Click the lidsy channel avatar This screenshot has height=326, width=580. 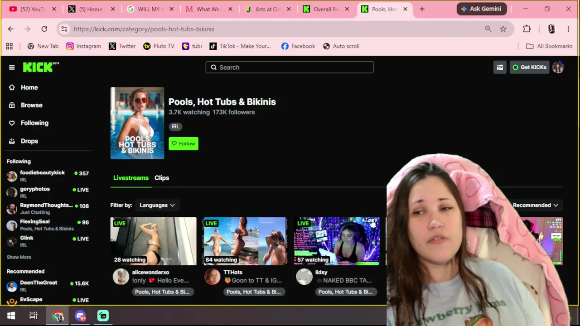[x=304, y=277]
